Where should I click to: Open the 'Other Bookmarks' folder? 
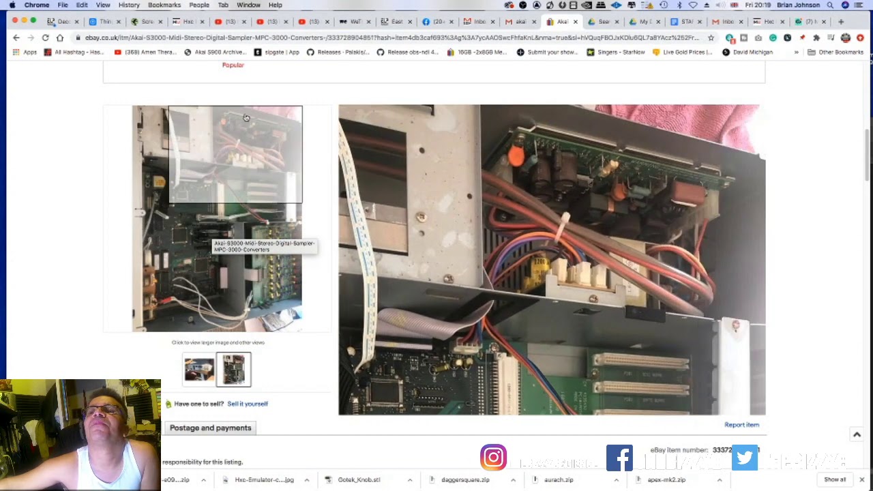point(835,52)
